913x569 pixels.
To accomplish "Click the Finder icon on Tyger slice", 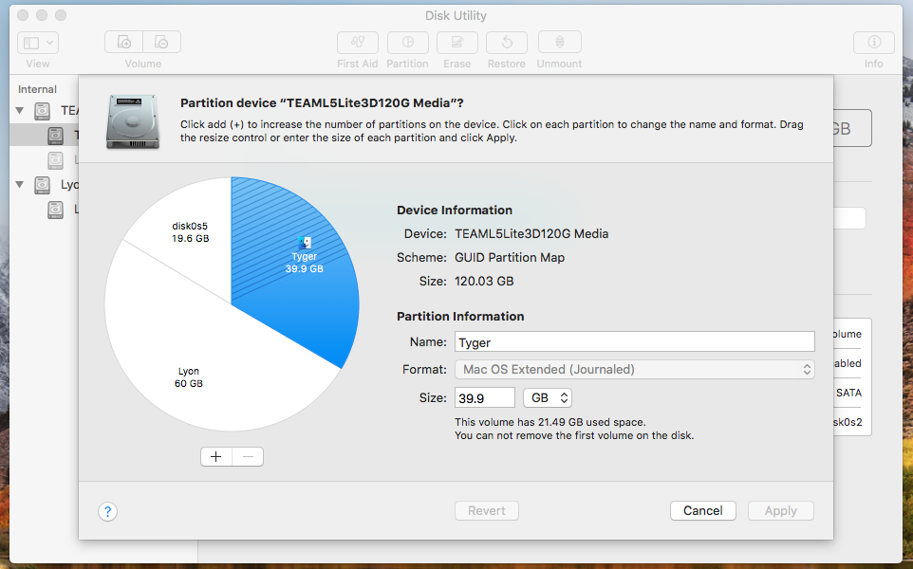I will (x=305, y=243).
